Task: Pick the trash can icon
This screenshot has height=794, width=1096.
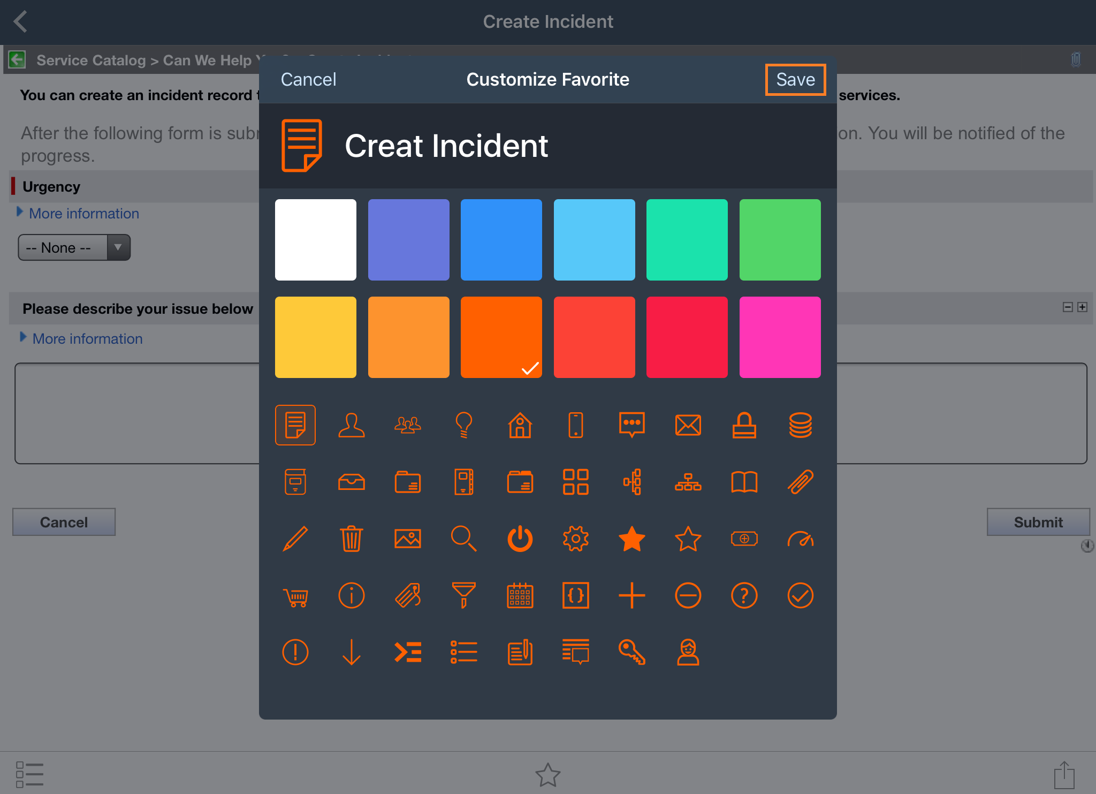Action: [x=352, y=539]
